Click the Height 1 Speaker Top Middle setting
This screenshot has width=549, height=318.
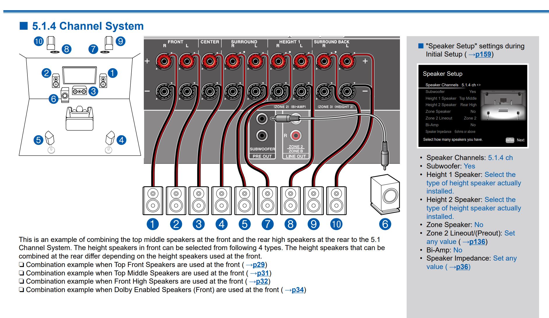451,98
